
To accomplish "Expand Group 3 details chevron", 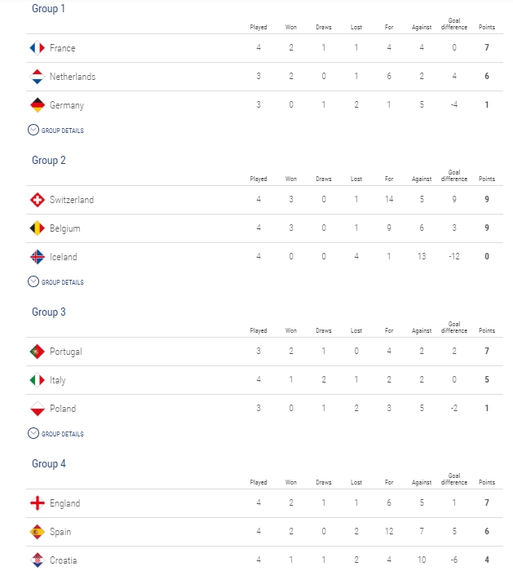I will 33,433.
